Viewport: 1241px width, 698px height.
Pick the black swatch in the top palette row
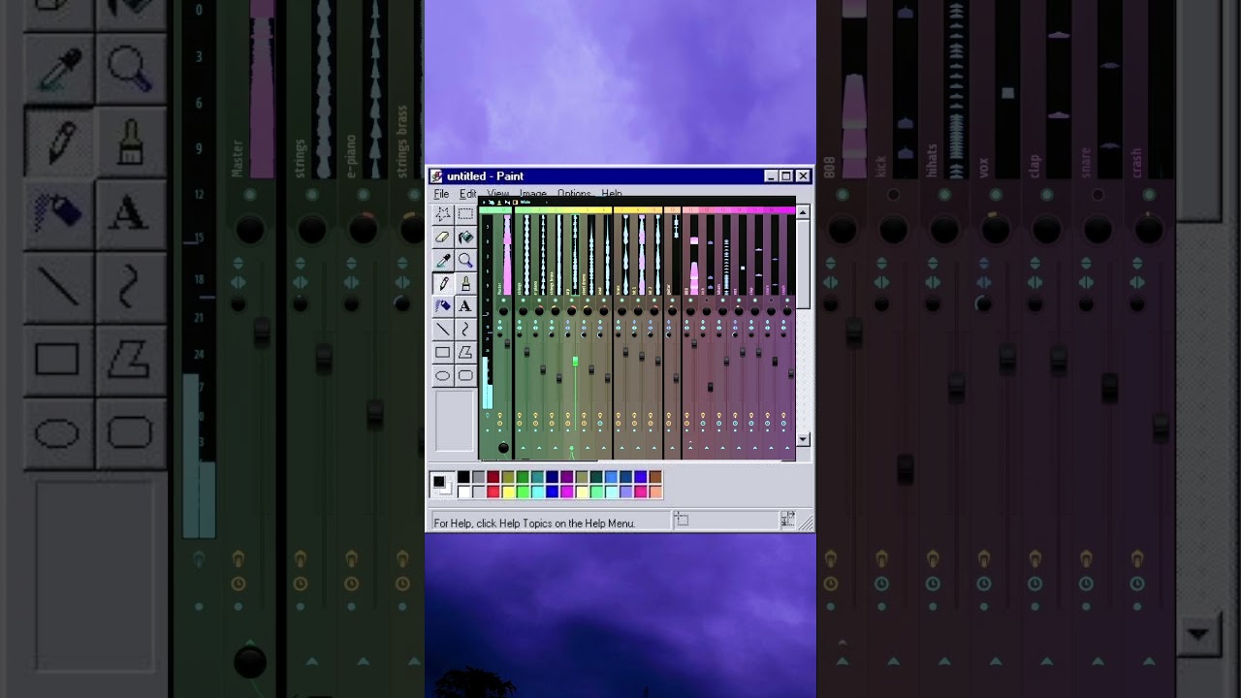(463, 477)
